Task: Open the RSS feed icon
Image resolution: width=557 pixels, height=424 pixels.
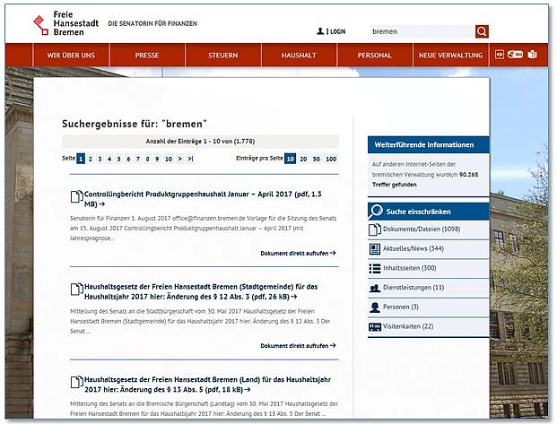Action: pos(516,55)
